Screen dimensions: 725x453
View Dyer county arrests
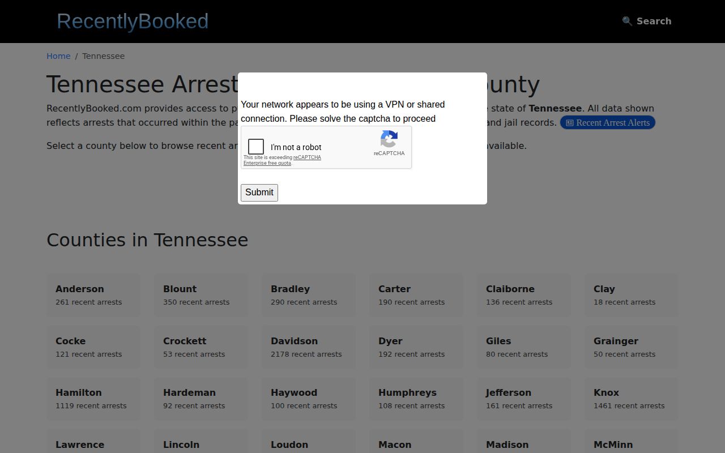(416, 347)
